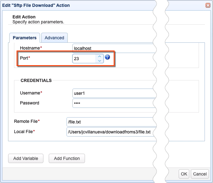Confirm the action with OK

click(184, 174)
